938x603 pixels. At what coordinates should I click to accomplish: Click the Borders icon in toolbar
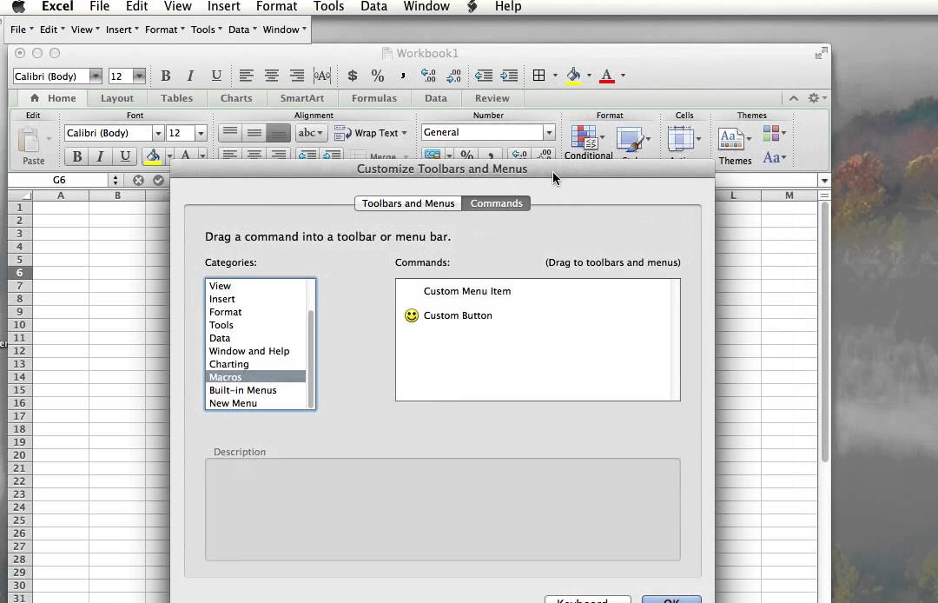coord(538,76)
